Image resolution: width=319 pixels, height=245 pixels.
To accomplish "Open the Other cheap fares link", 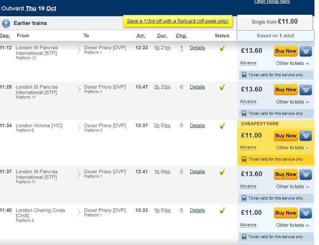I will point(272,2).
